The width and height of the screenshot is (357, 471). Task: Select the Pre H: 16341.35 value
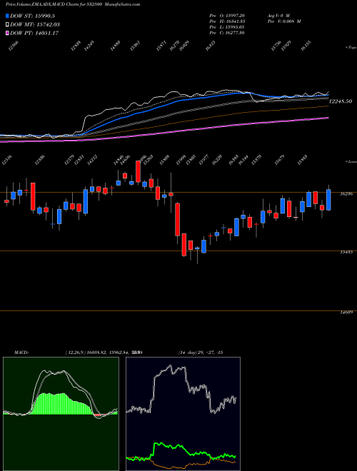(228, 21)
